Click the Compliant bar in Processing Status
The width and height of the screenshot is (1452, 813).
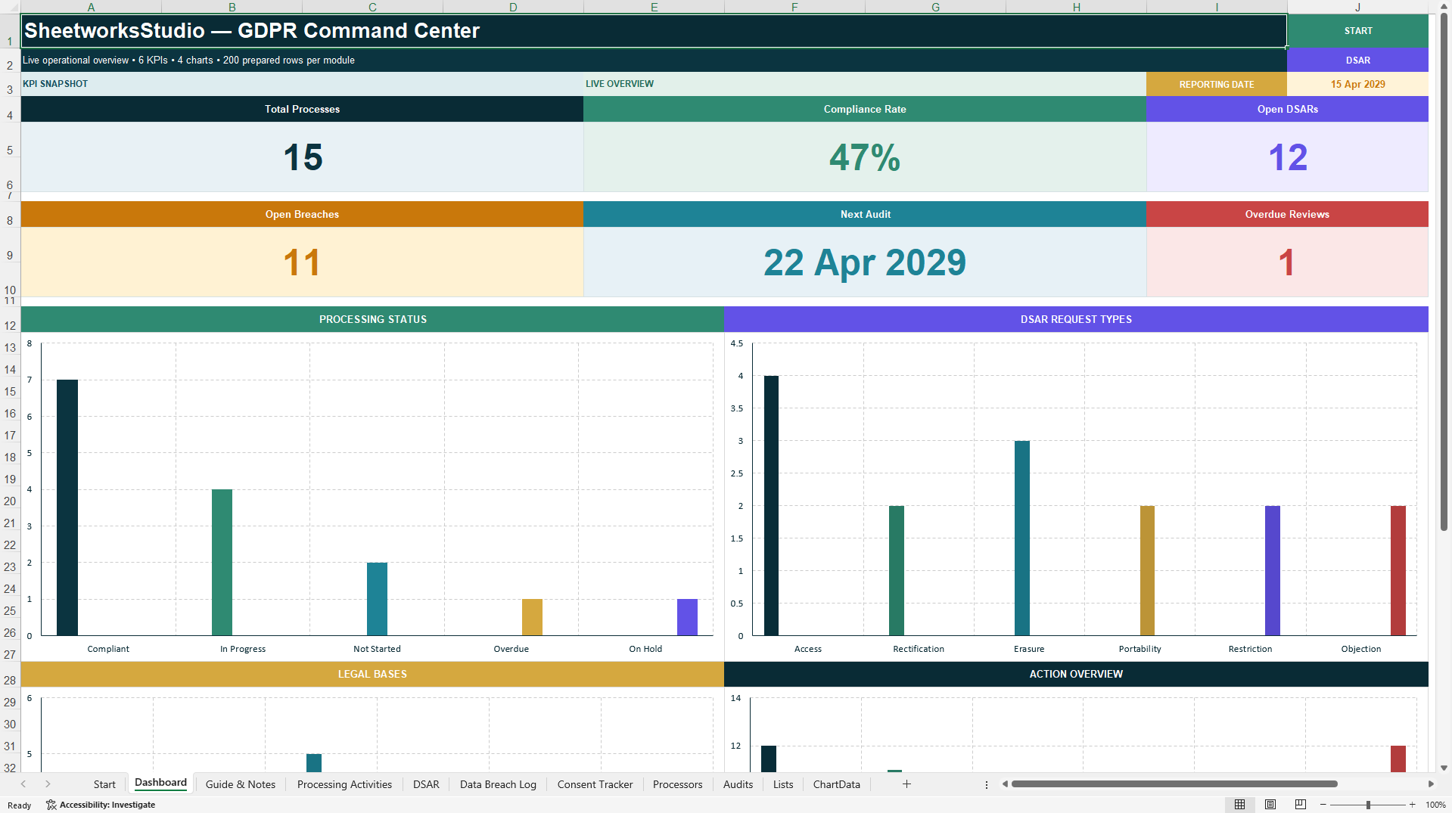tap(67, 507)
